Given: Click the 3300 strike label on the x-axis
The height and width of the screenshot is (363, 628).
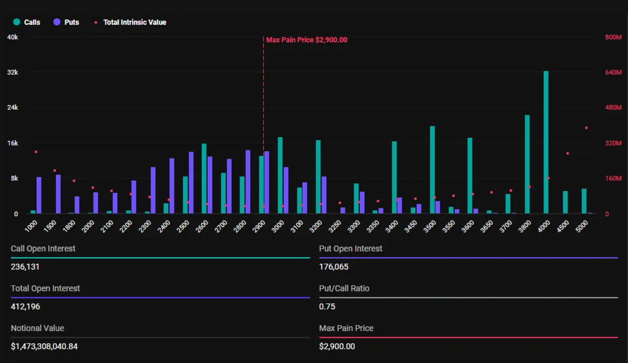Looking at the screenshot, I should 354,226.
